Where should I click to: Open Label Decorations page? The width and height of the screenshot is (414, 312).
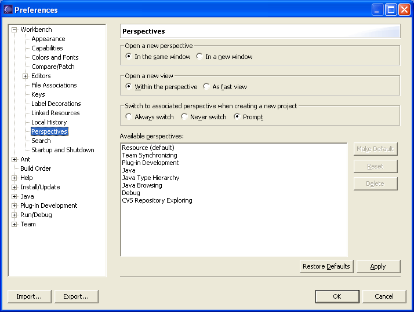[x=56, y=104]
